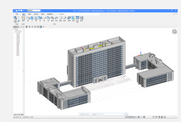This screenshot has height=122, width=181.
Task: Switch to the 素材库 ribbon tab
Action: pos(36,14)
